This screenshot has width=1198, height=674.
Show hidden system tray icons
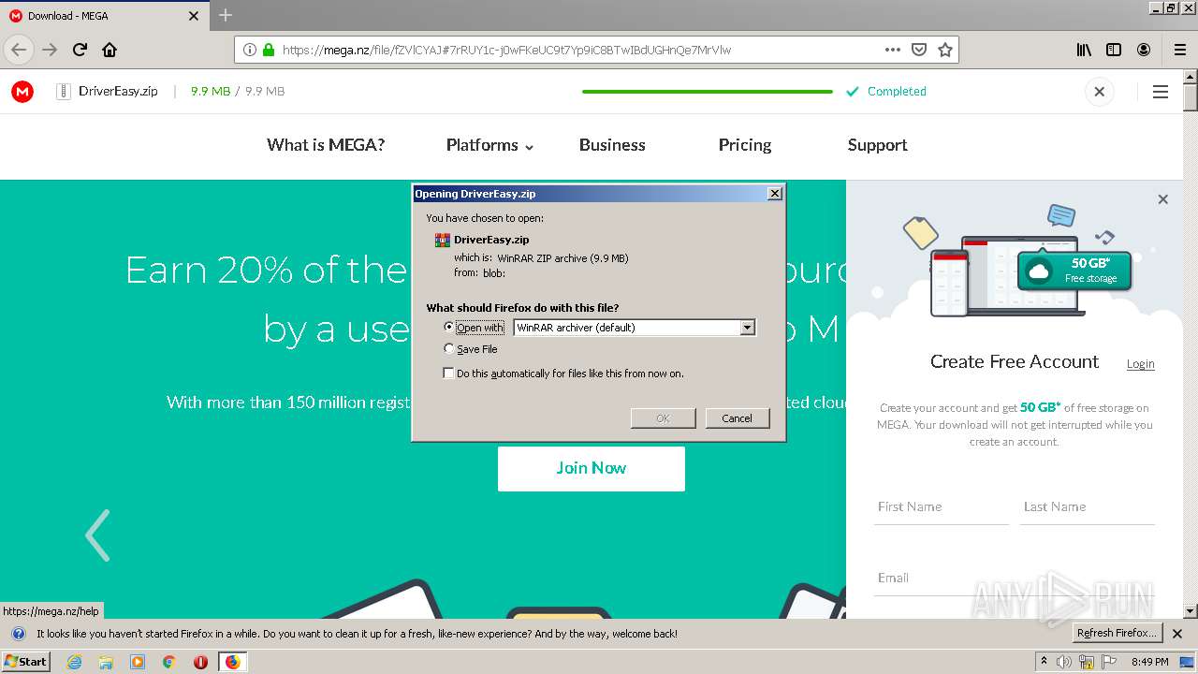tap(1045, 661)
